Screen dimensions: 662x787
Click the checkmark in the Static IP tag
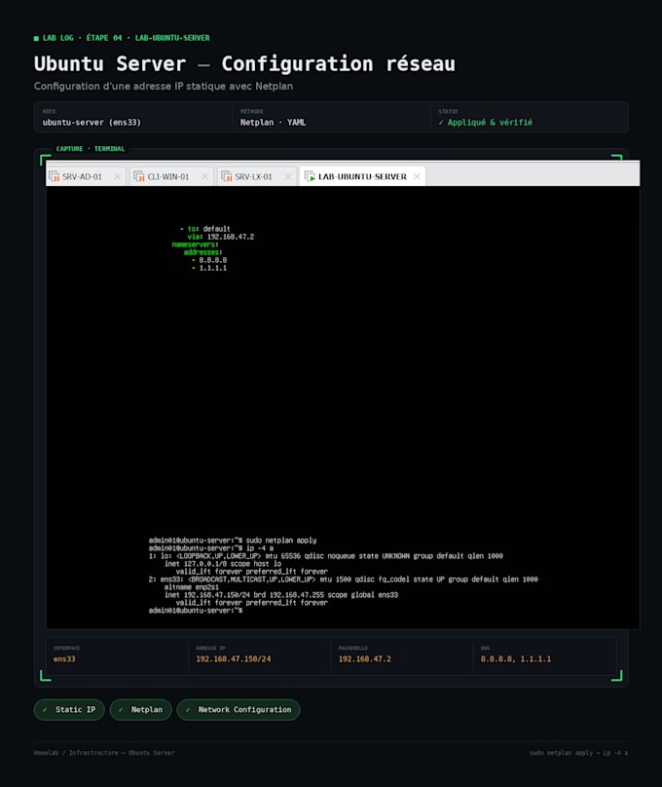pyautogui.click(x=45, y=710)
